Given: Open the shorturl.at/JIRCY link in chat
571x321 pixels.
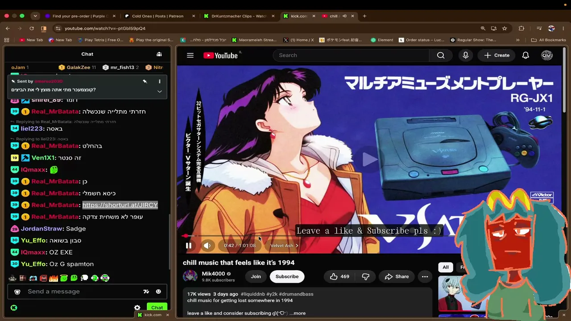Looking at the screenshot, I should [120, 205].
